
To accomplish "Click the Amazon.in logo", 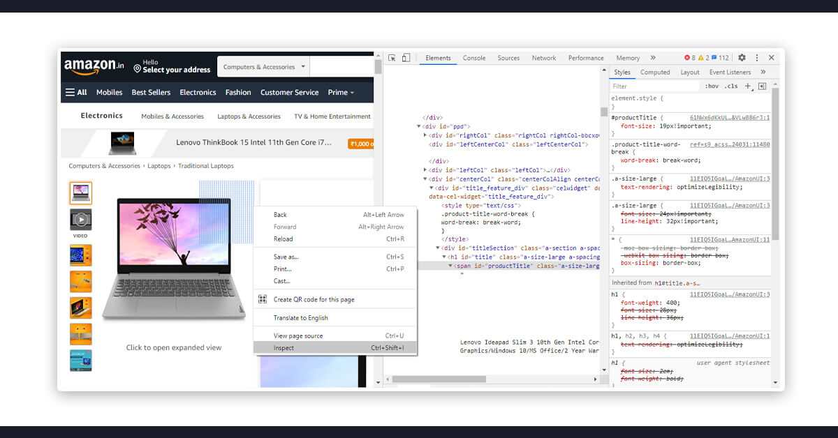I will [x=94, y=67].
